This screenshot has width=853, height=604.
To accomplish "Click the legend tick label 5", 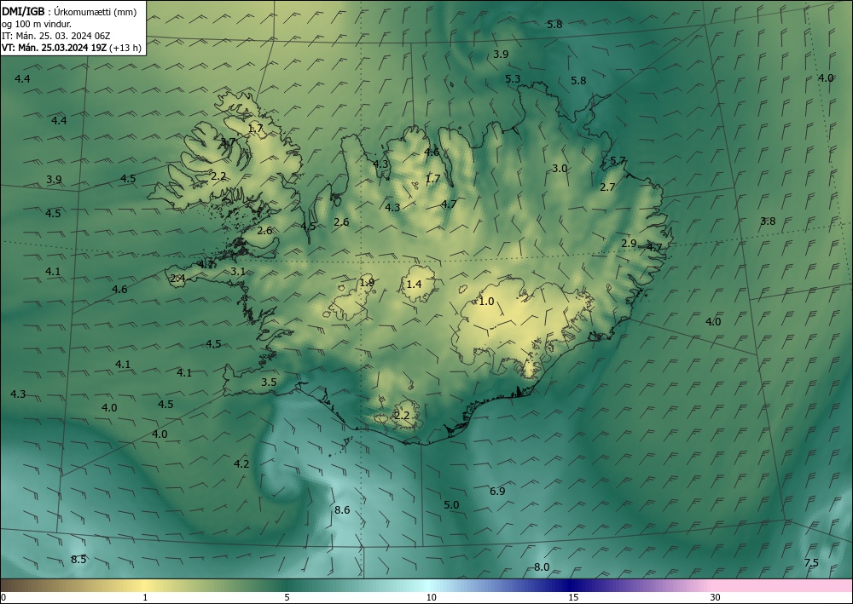I will pyautogui.click(x=287, y=597).
